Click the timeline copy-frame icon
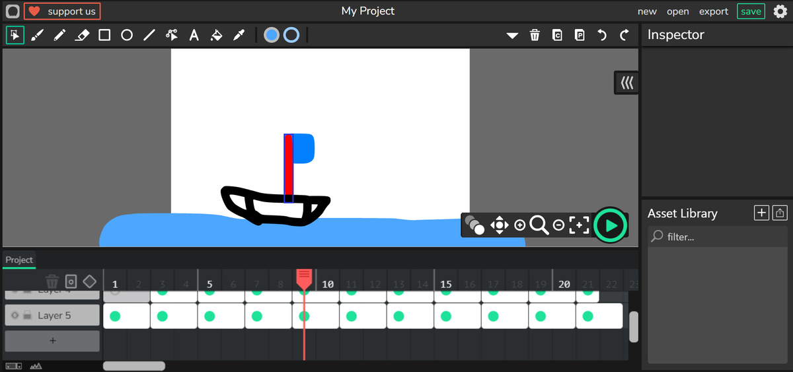This screenshot has height=372, width=793. (71, 281)
